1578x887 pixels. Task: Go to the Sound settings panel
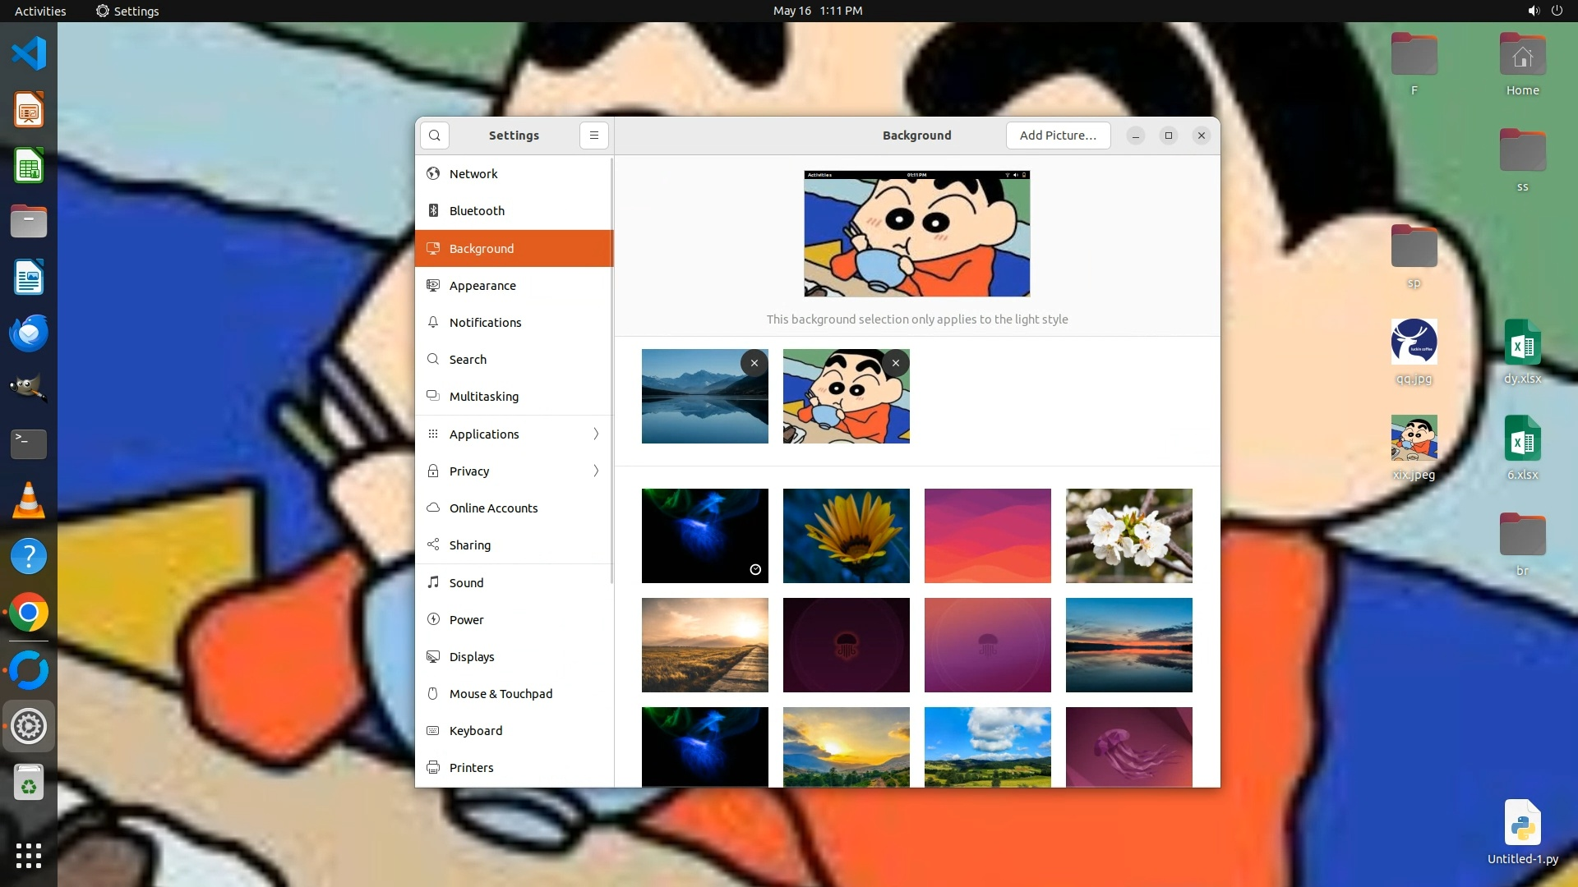click(466, 583)
